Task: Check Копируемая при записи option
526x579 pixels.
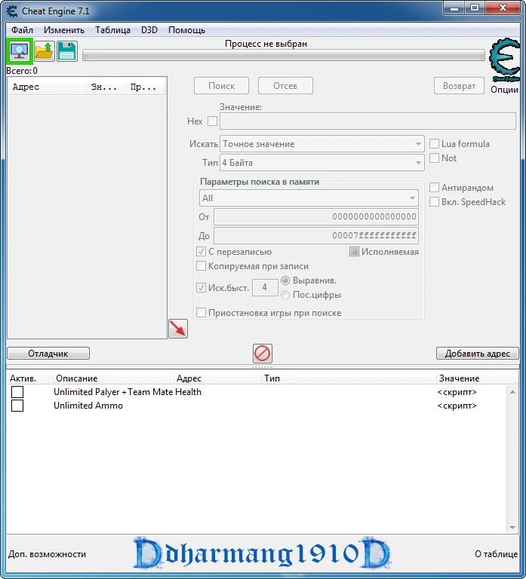Action: tap(201, 266)
